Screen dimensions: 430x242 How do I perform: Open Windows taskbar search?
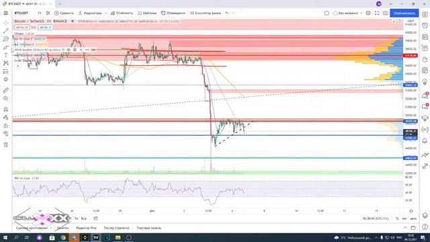point(16,237)
